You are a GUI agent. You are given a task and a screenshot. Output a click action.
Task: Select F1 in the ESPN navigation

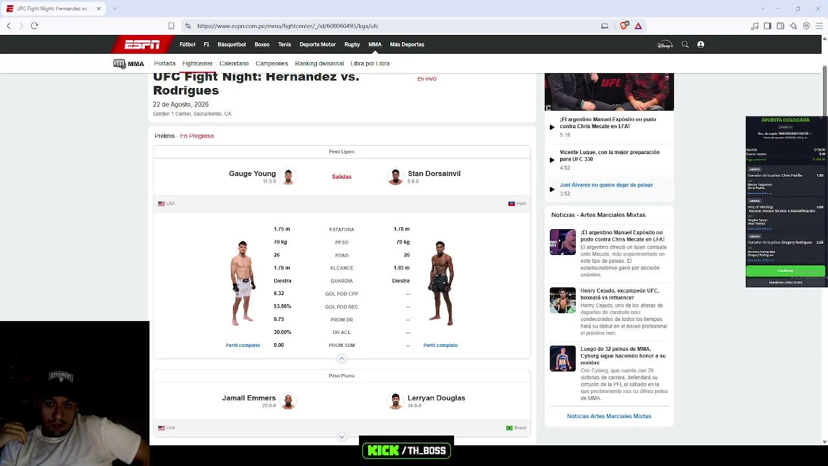[206, 45]
